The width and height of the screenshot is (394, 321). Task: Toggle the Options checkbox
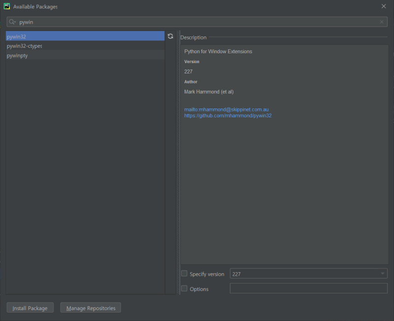(184, 289)
